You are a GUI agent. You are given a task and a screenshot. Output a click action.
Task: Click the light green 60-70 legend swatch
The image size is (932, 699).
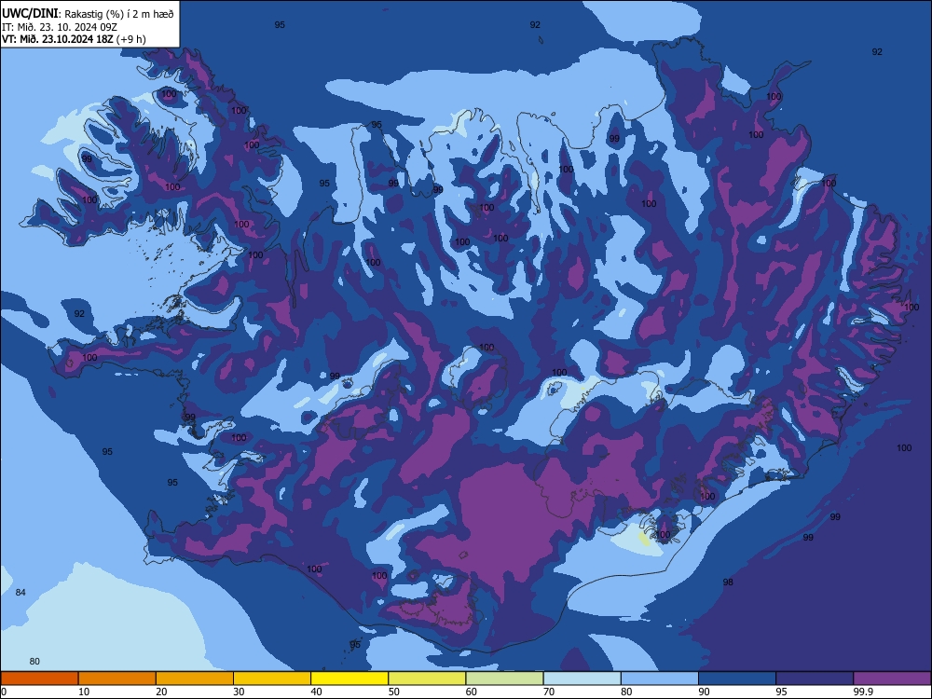[504, 678]
